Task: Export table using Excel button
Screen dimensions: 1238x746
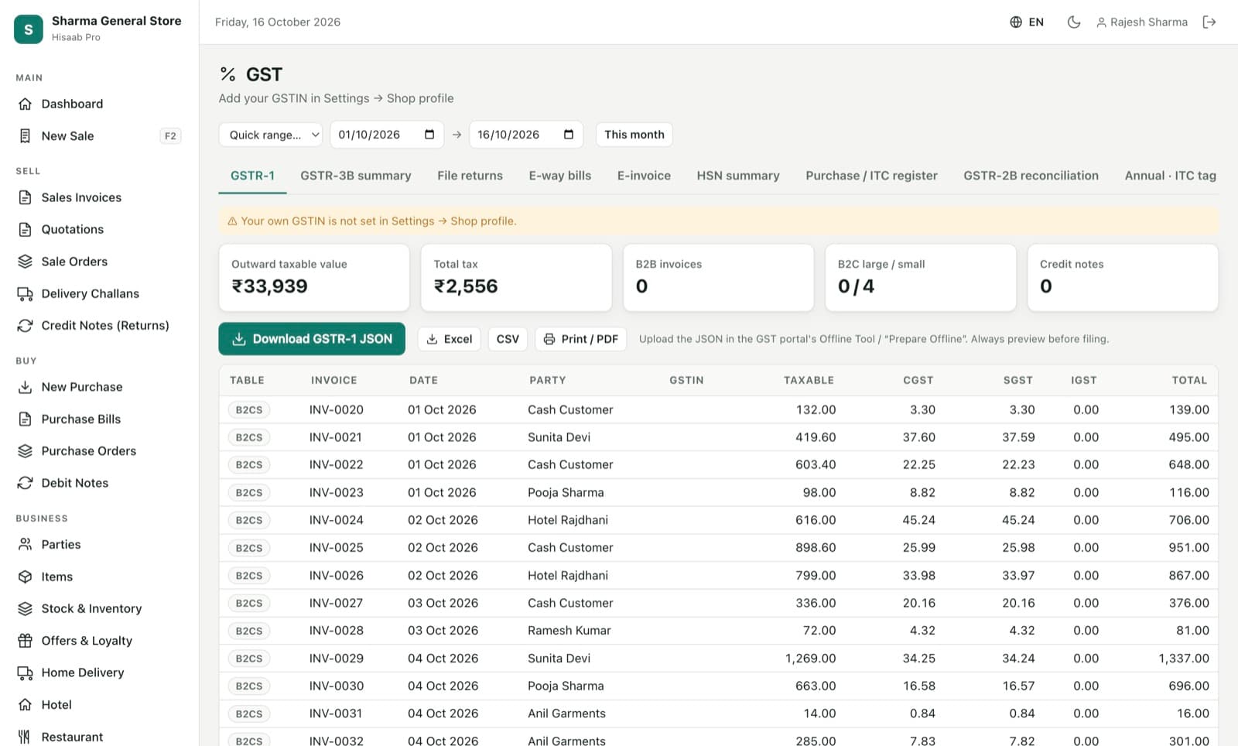Action: click(x=450, y=339)
